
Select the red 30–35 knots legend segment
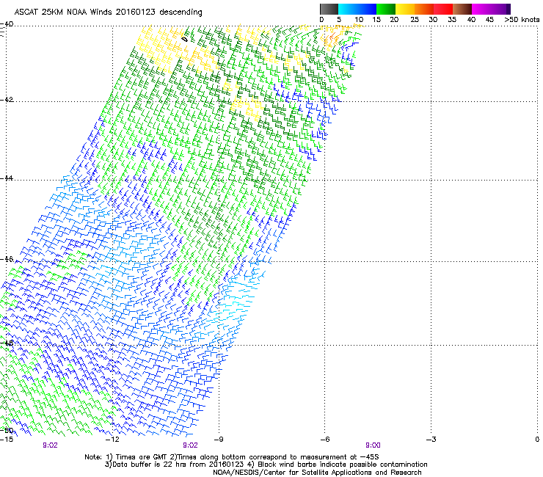pos(443,9)
